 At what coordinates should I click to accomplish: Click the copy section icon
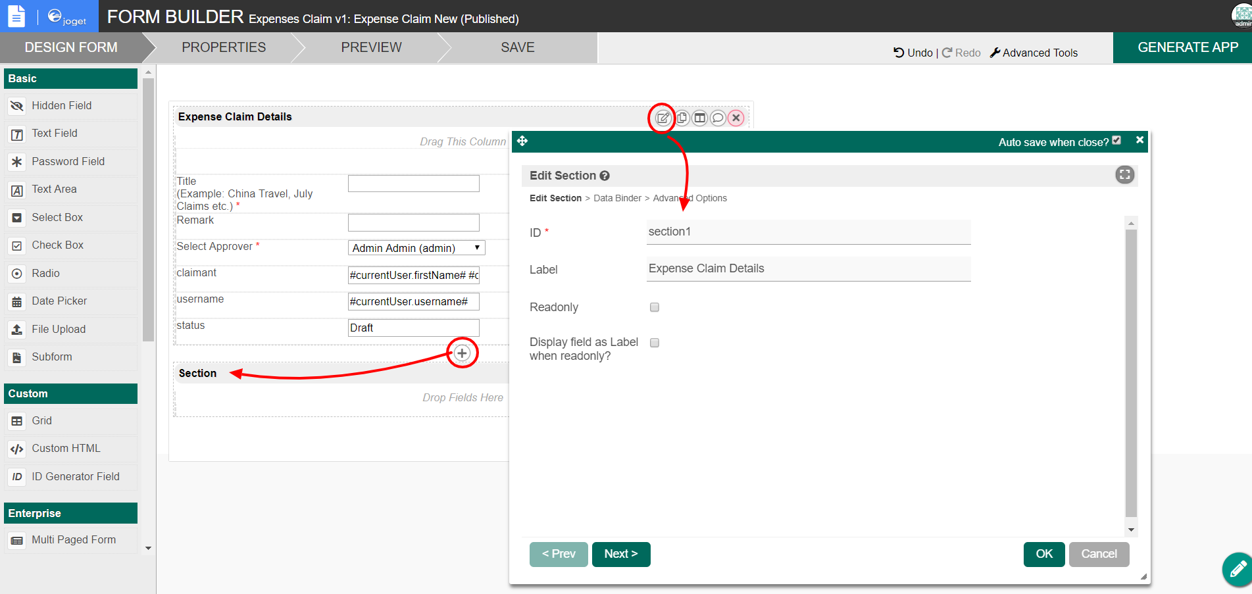tap(682, 118)
